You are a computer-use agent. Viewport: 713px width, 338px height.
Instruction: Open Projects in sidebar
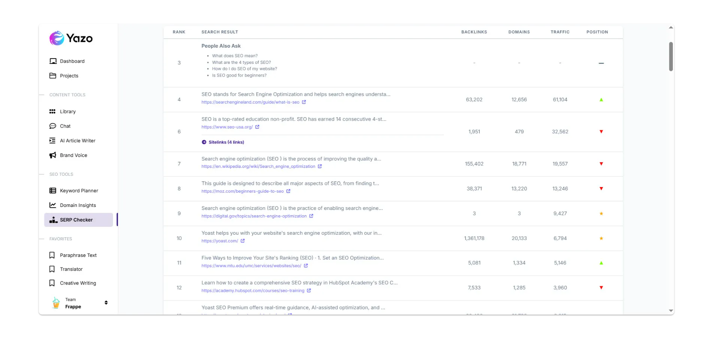pyautogui.click(x=69, y=76)
